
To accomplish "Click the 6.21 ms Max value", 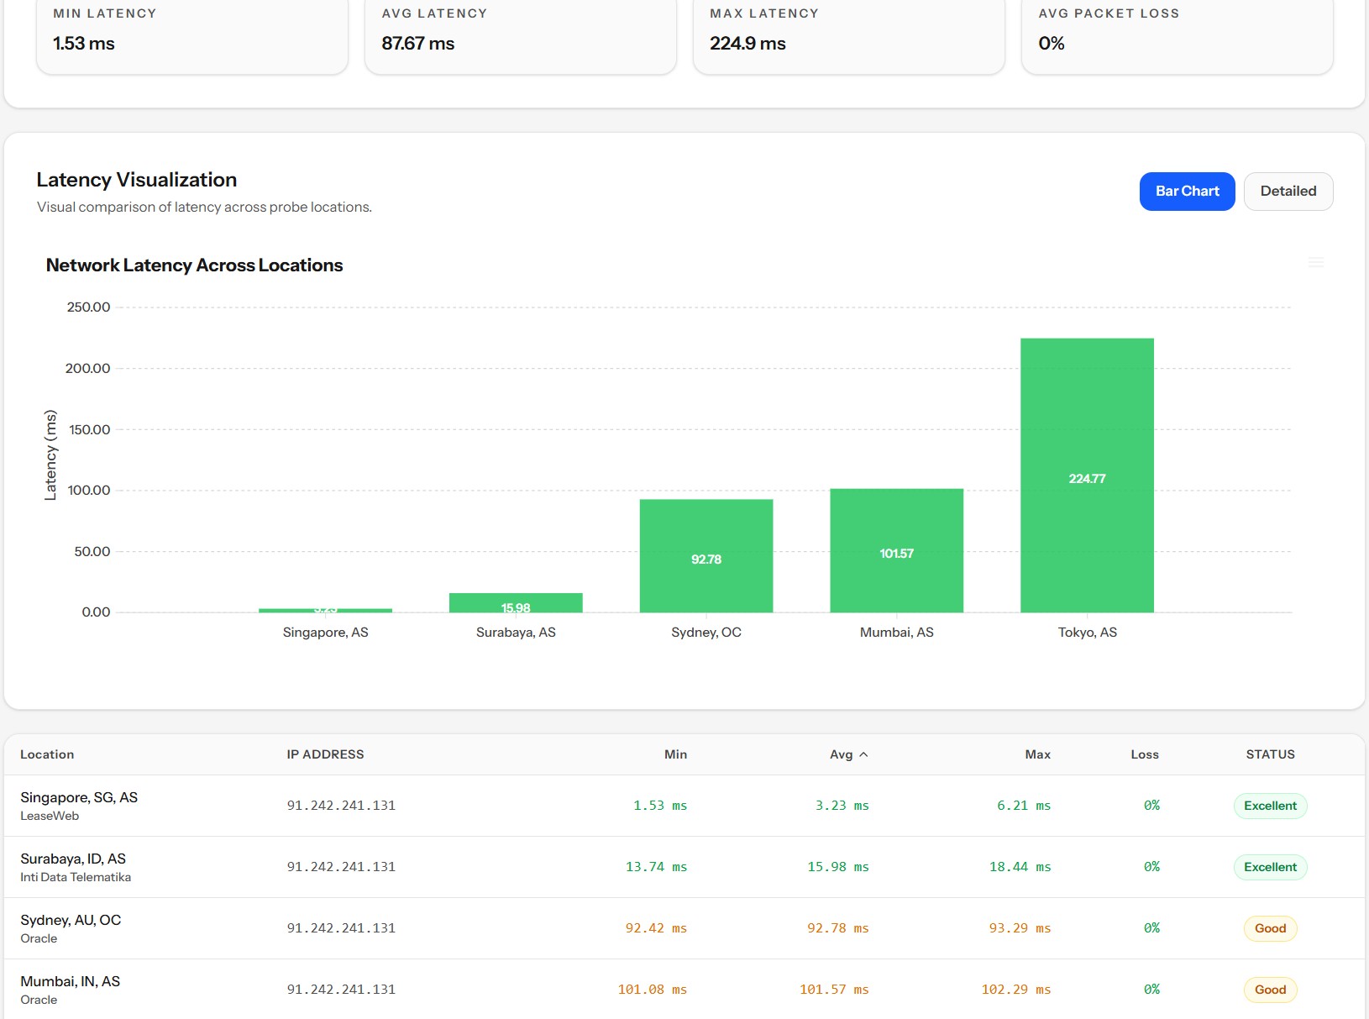I will coord(1024,806).
